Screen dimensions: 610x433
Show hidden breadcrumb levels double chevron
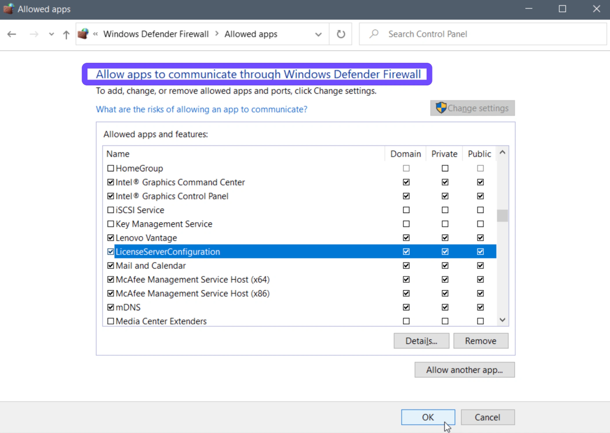click(95, 34)
